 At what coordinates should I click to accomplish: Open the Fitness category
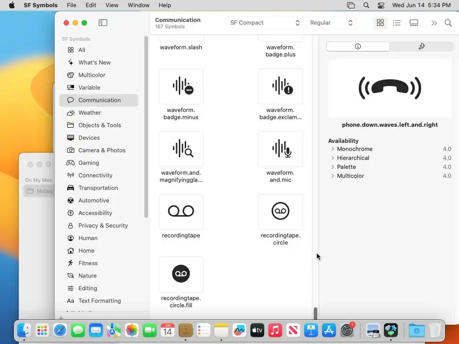99,263
